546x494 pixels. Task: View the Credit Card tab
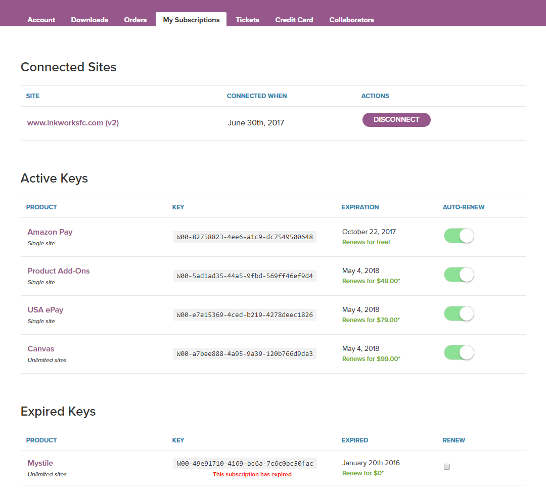[294, 20]
